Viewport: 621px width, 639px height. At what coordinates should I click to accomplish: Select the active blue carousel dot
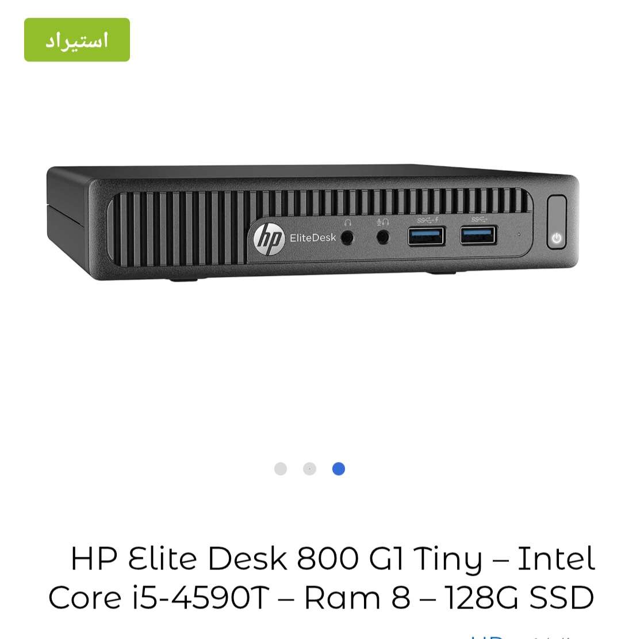[339, 469]
